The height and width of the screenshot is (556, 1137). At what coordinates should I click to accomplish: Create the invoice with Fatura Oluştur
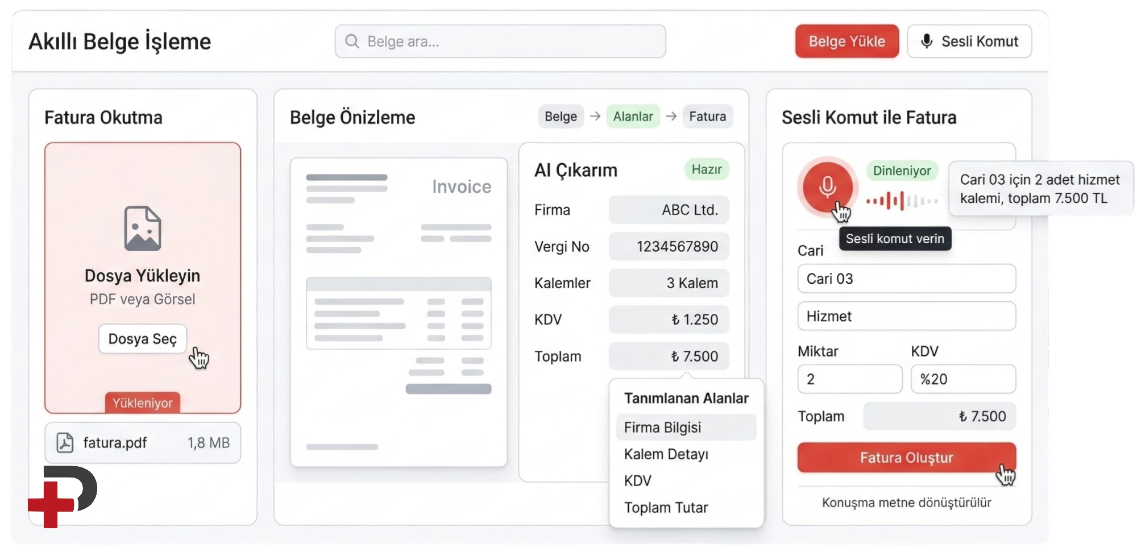coord(906,458)
